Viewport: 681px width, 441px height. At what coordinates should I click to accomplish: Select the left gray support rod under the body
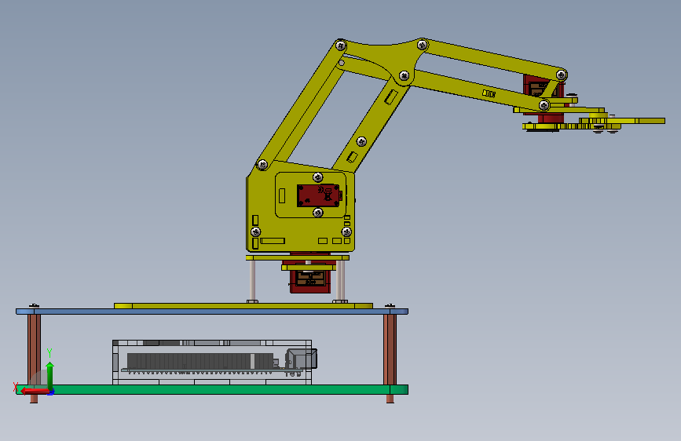point(252,280)
